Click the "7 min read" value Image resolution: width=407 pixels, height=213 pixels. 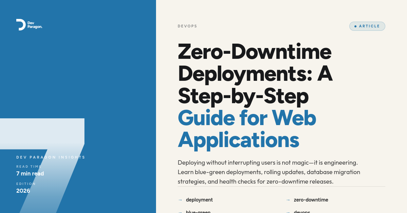coord(30,173)
